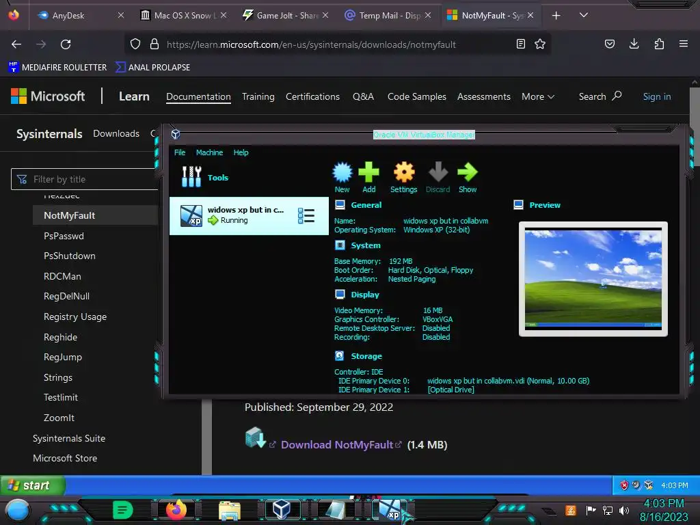Click the Documentation nav link
Viewport: 700px width, 525px height.
[x=198, y=96]
